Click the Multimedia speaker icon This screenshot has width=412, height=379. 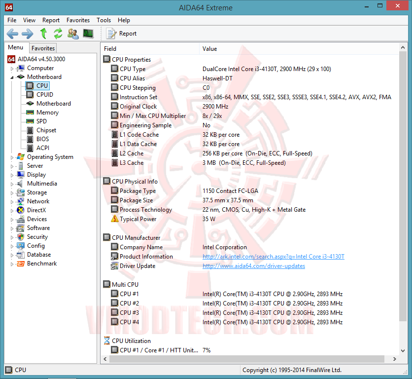(20, 184)
